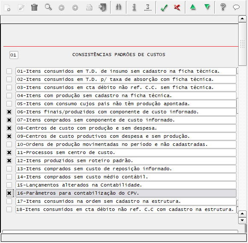
Task: Check box for 05-Itens com consumo
Action: (9, 104)
